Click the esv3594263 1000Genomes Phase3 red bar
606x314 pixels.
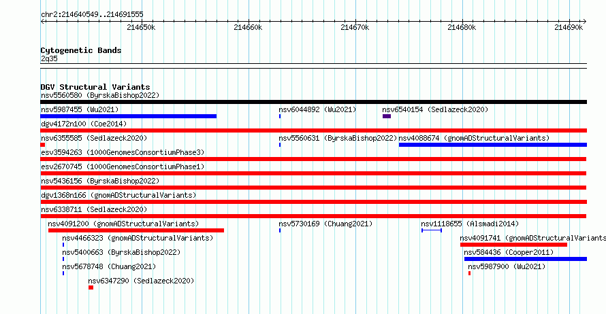313,159
